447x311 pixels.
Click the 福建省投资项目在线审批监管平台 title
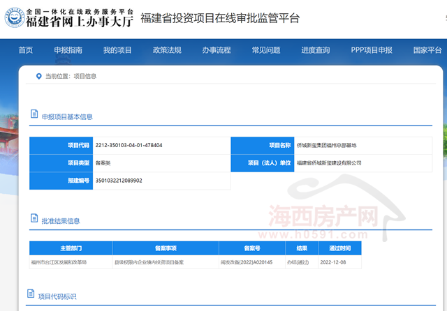pyautogui.click(x=220, y=18)
